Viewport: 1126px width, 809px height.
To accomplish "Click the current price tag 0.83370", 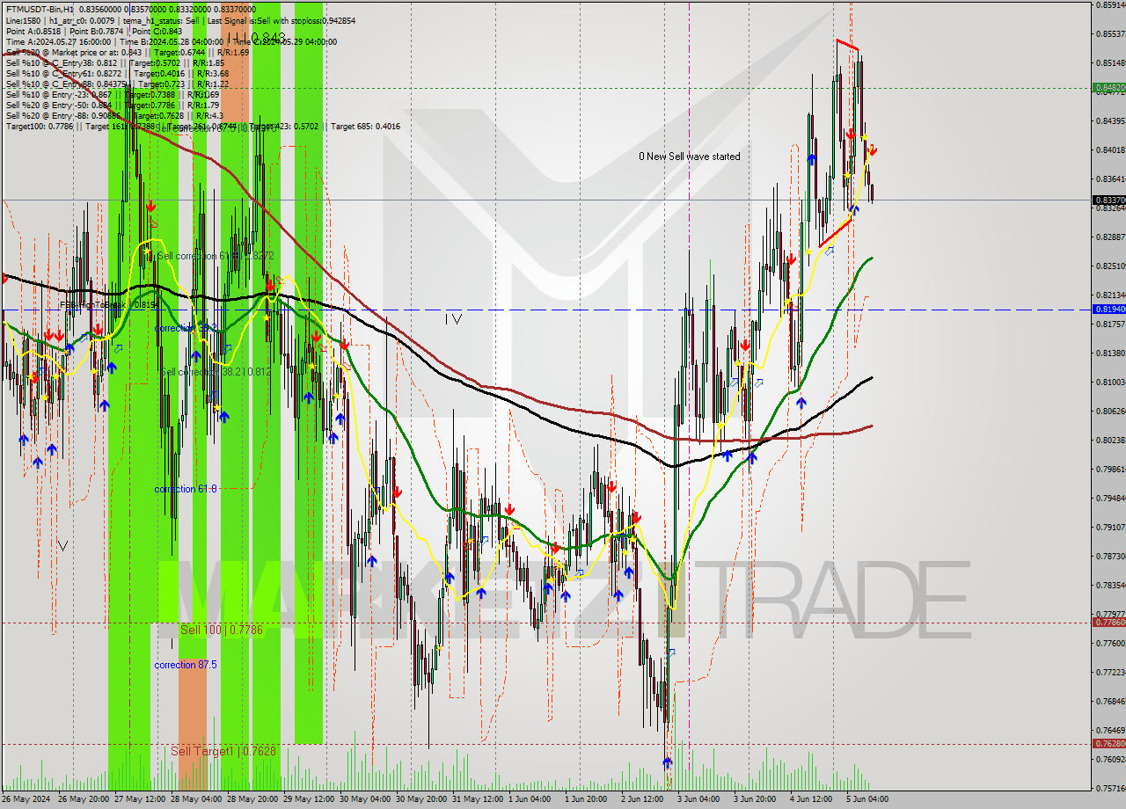I will pyautogui.click(x=1109, y=200).
